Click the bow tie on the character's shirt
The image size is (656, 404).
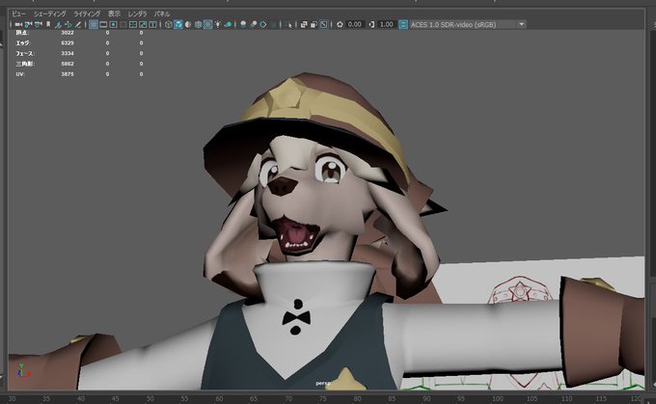[x=296, y=318]
